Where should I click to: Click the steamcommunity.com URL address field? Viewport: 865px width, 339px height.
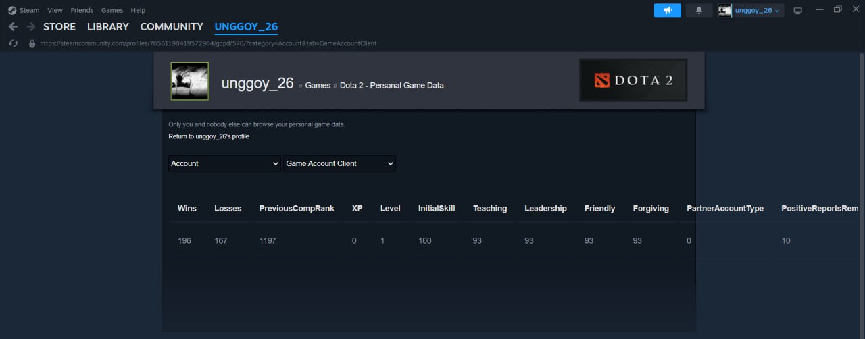(208, 43)
